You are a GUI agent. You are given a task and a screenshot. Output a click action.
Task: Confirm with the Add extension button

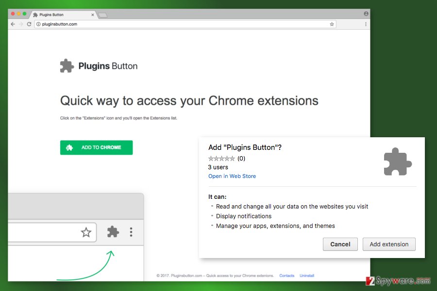click(x=389, y=244)
